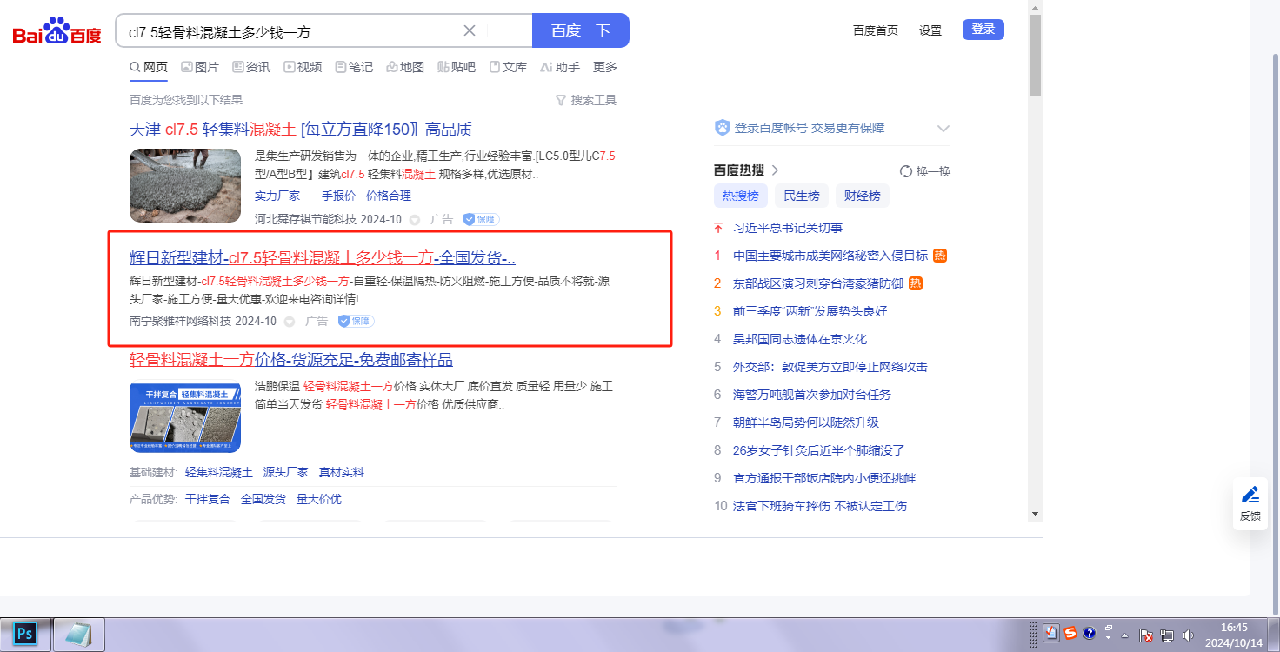Clear the search box with the X icon
The width and height of the screenshot is (1280, 652).
click(x=470, y=31)
